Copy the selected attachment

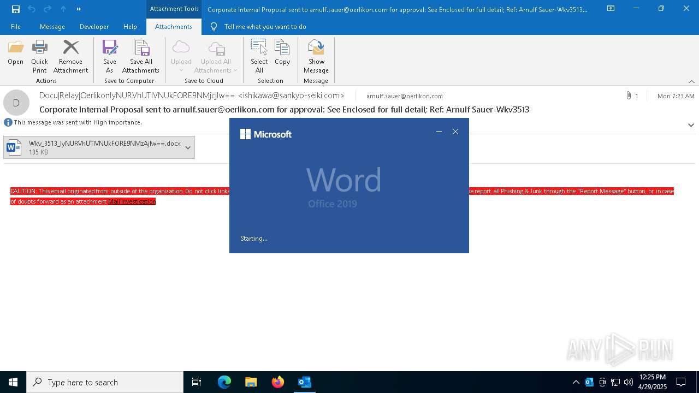coord(282,53)
